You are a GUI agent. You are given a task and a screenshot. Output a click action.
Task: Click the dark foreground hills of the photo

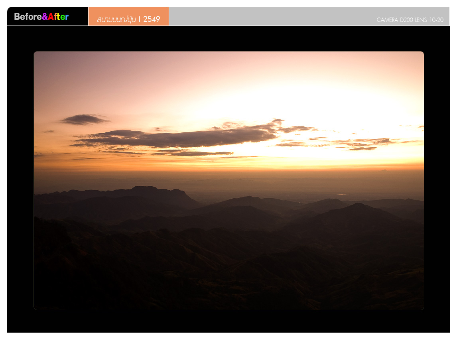199,271
